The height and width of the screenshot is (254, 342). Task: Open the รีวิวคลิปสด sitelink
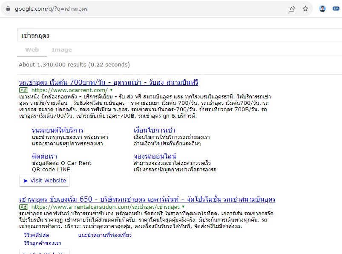(37, 235)
